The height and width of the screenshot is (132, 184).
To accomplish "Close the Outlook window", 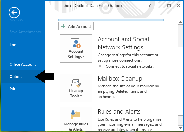I will (178, 5).
